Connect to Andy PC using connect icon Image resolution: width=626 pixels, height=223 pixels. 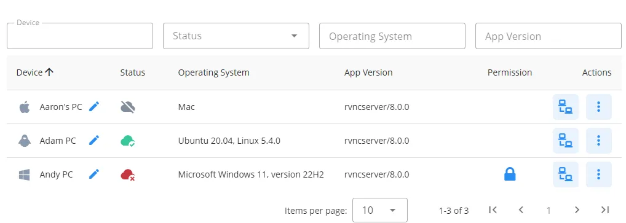click(565, 174)
